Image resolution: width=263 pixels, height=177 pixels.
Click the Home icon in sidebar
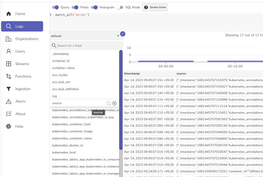tap(8, 14)
